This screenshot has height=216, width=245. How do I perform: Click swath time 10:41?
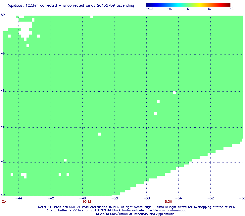pos(4,202)
